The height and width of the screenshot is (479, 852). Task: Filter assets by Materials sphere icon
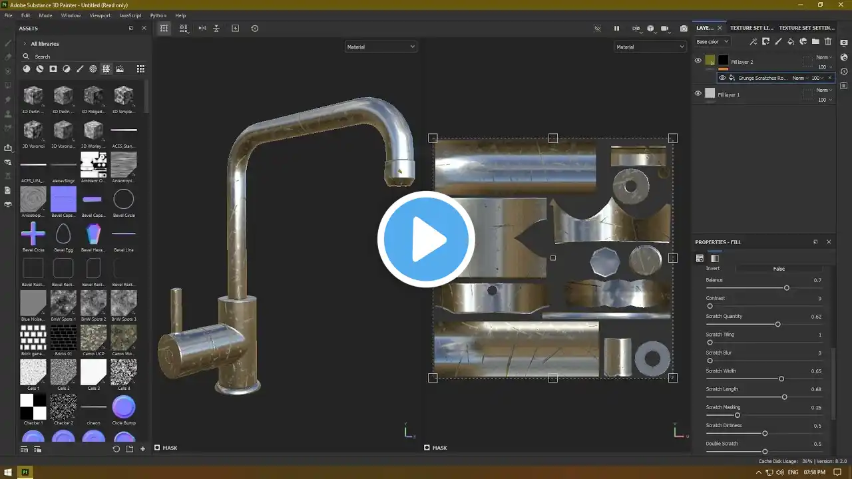27,69
